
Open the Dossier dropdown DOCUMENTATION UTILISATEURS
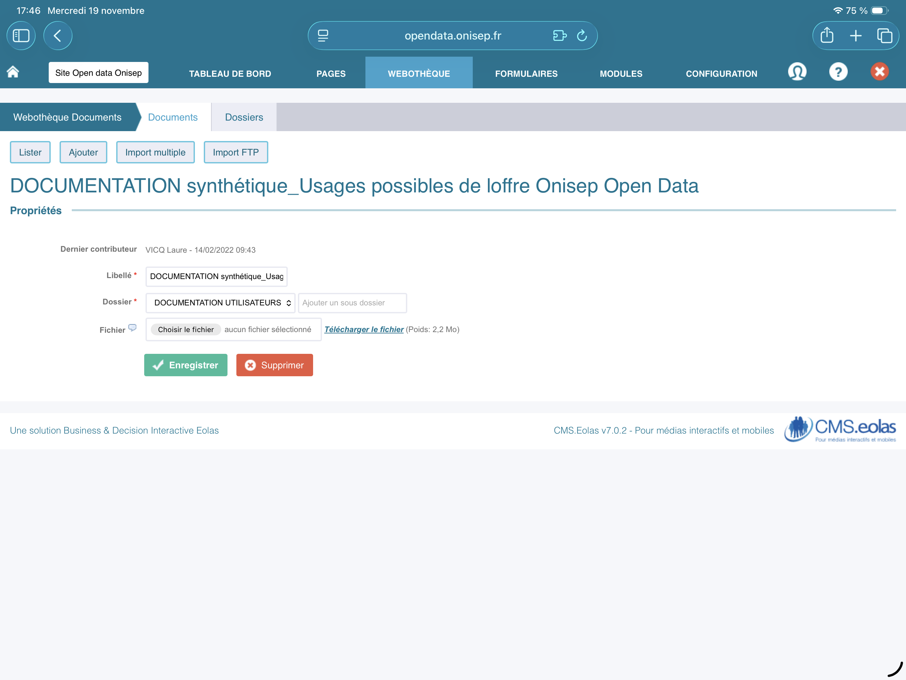tap(220, 303)
